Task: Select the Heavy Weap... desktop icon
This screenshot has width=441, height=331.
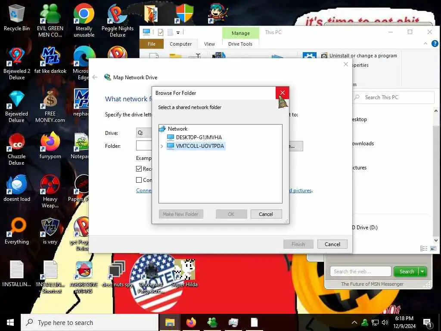Action: point(50,192)
